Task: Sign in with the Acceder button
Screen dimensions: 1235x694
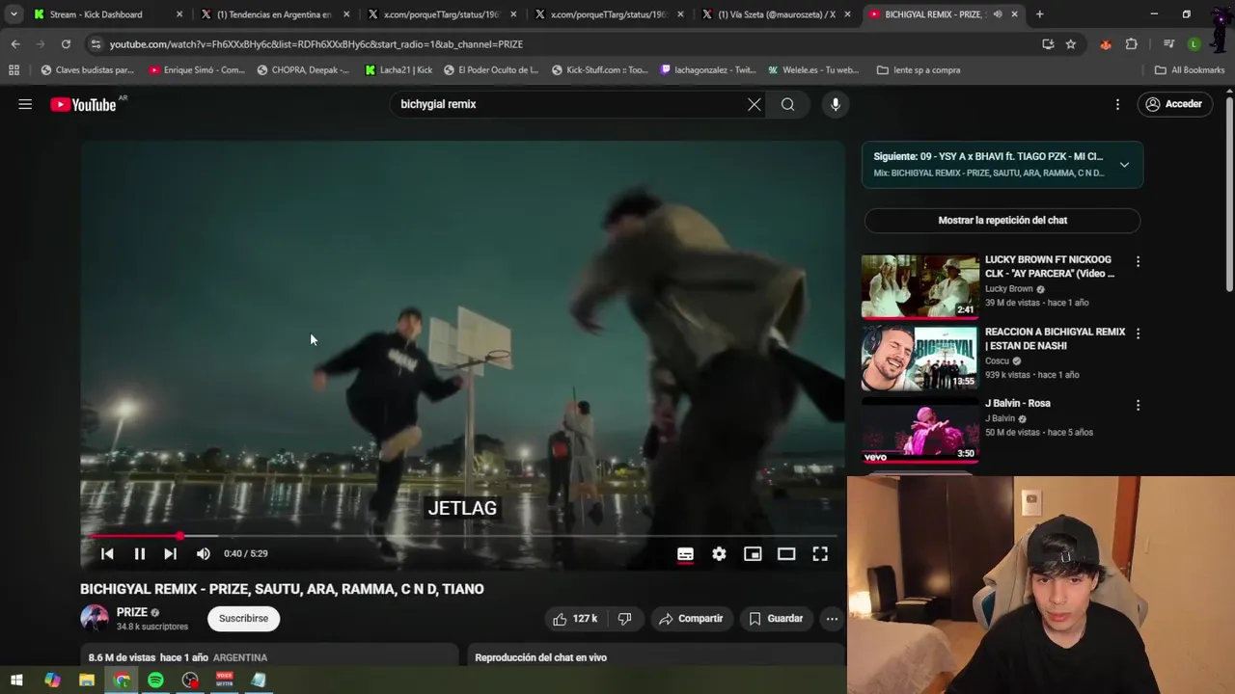Action: pos(1174,104)
